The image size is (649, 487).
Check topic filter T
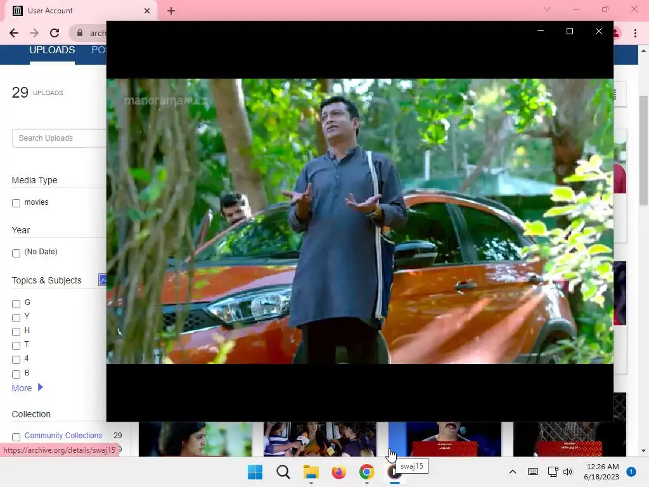(16, 346)
